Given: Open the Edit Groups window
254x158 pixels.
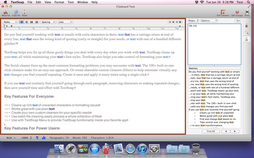Looking at the screenshot, I should [237, 13].
